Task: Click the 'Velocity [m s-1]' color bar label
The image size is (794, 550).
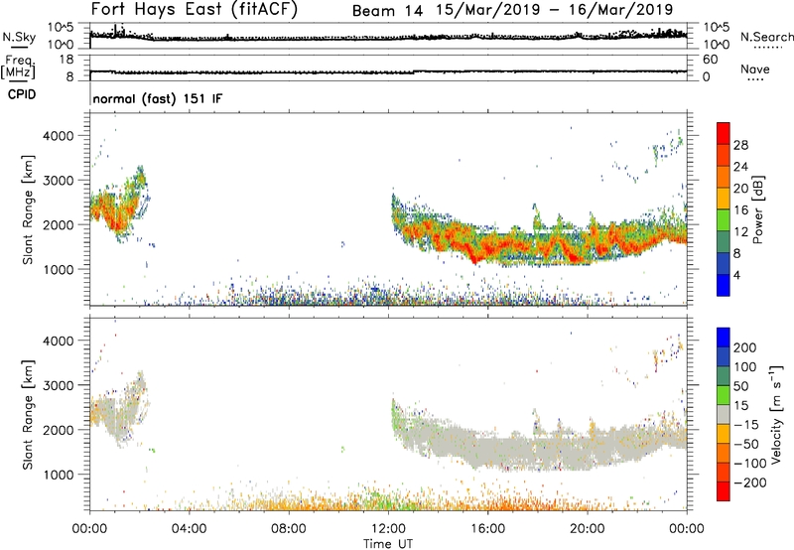Action: (x=776, y=414)
